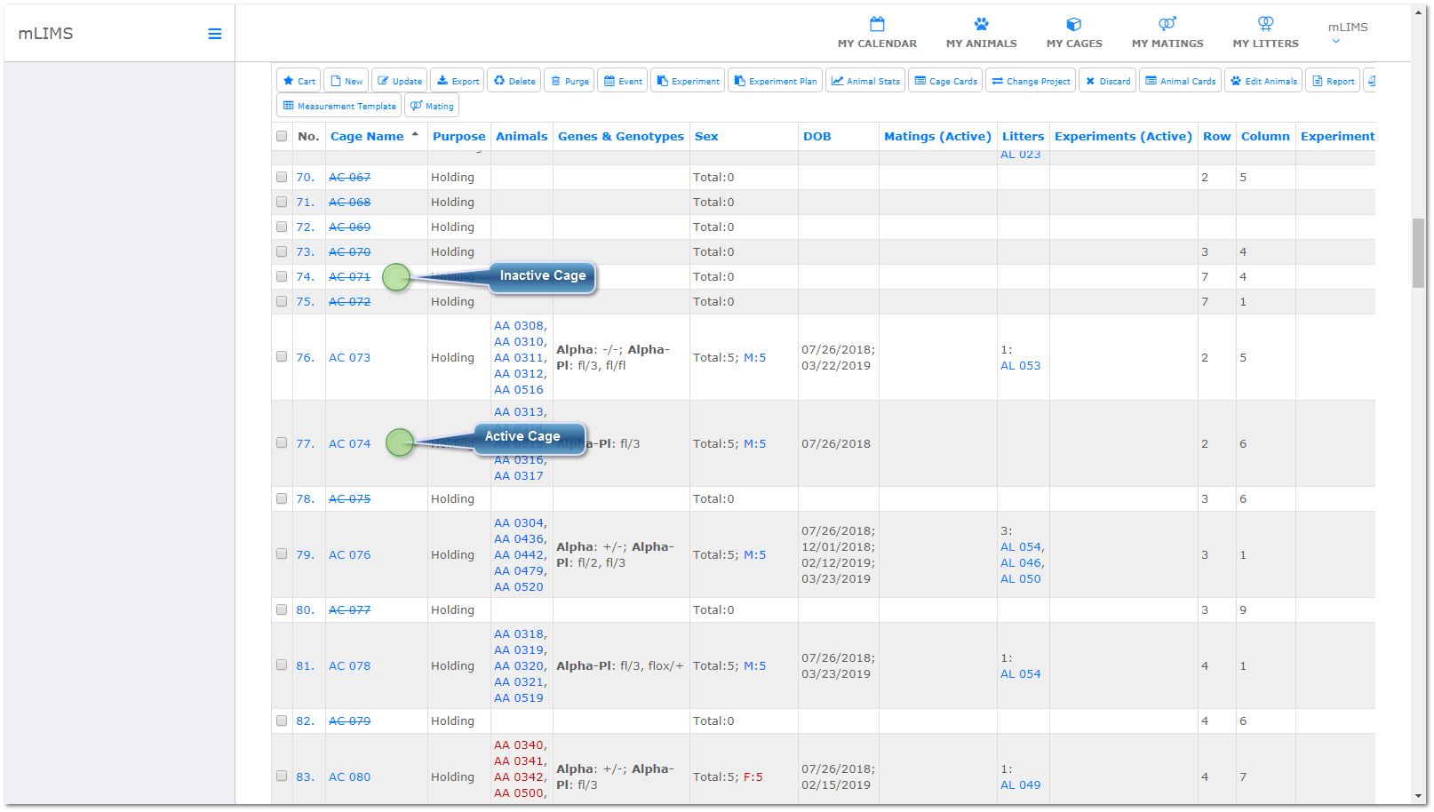The height and width of the screenshot is (812, 1434).
Task: Open the mLIMS user dropdown menu
Action: pyautogui.click(x=1347, y=33)
